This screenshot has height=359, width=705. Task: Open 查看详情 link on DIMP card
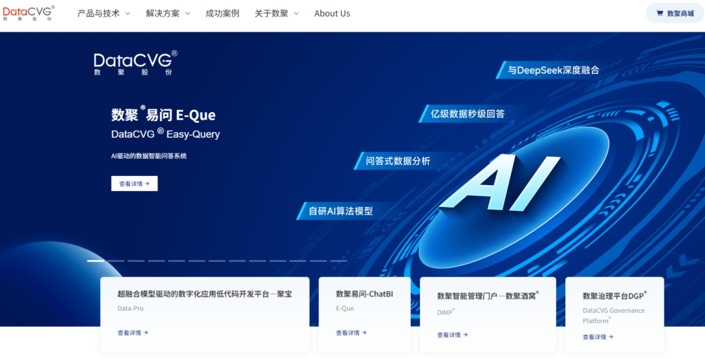pyautogui.click(x=452, y=335)
